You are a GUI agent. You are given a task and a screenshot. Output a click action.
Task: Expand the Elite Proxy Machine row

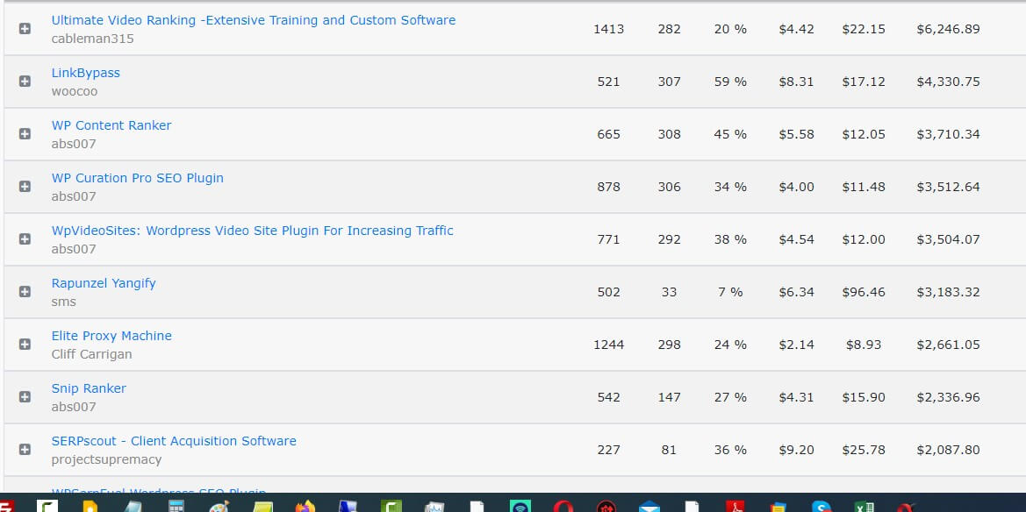(x=25, y=344)
